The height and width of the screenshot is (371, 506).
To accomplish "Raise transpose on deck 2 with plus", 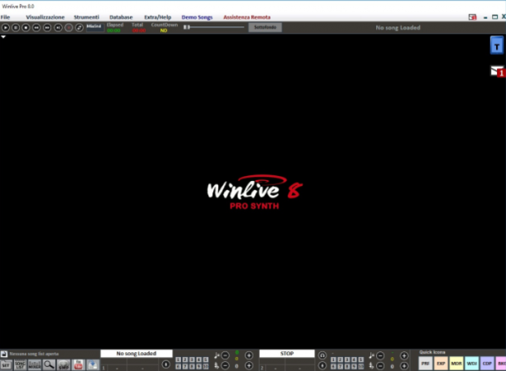I will (x=404, y=366).
